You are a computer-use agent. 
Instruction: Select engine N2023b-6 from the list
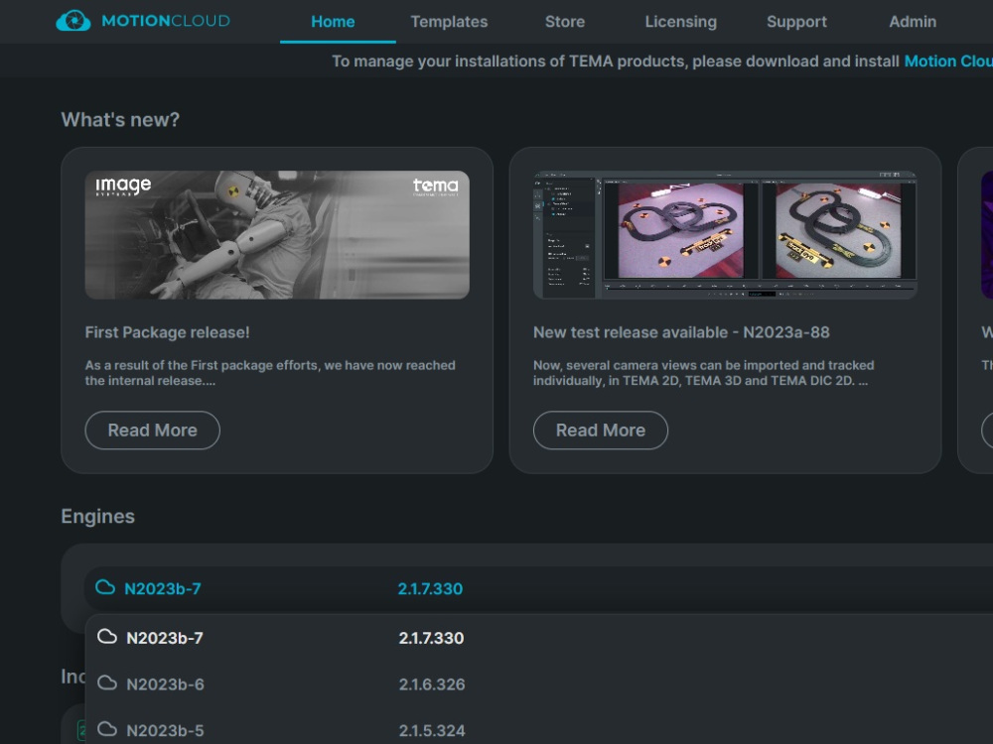click(x=538, y=683)
